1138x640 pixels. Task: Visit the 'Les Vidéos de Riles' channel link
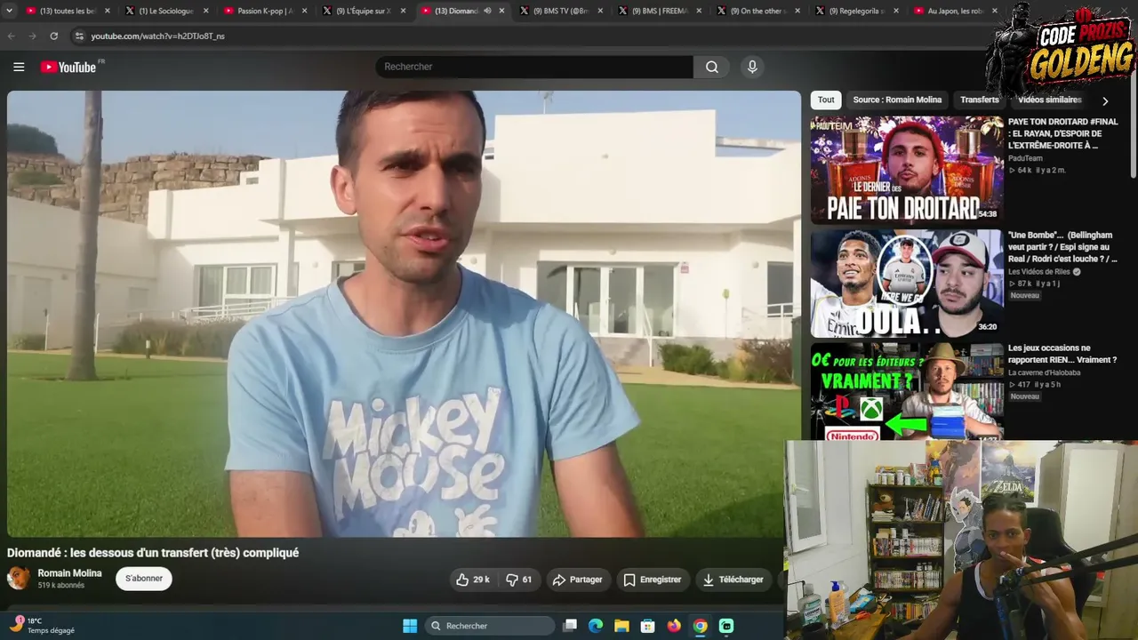click(1040, 272)
